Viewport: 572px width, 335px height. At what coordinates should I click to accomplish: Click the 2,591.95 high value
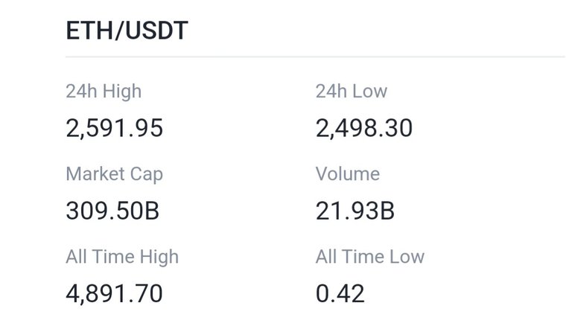[114, 128]
